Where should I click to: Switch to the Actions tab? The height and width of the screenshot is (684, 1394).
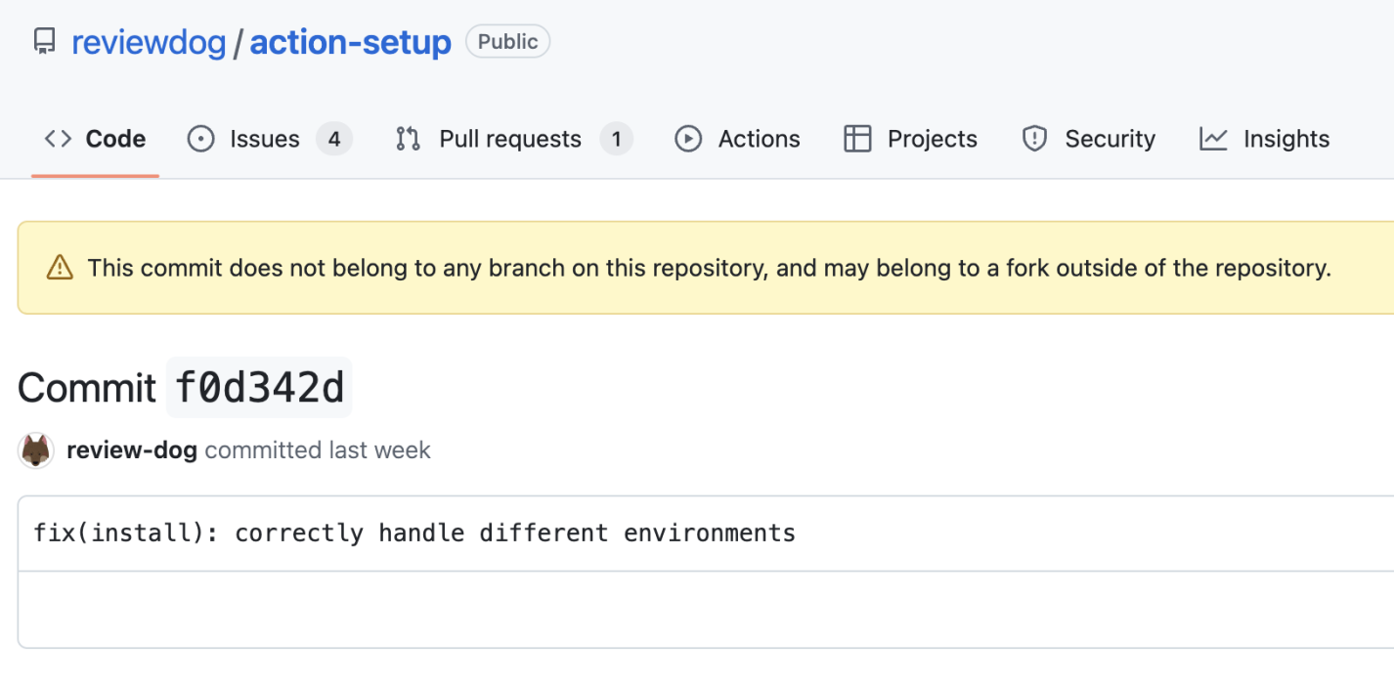click(762, 138)
